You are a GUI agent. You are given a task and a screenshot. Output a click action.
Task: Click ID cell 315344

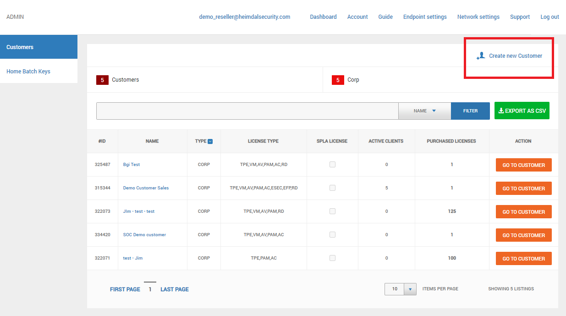pos(102,188)
